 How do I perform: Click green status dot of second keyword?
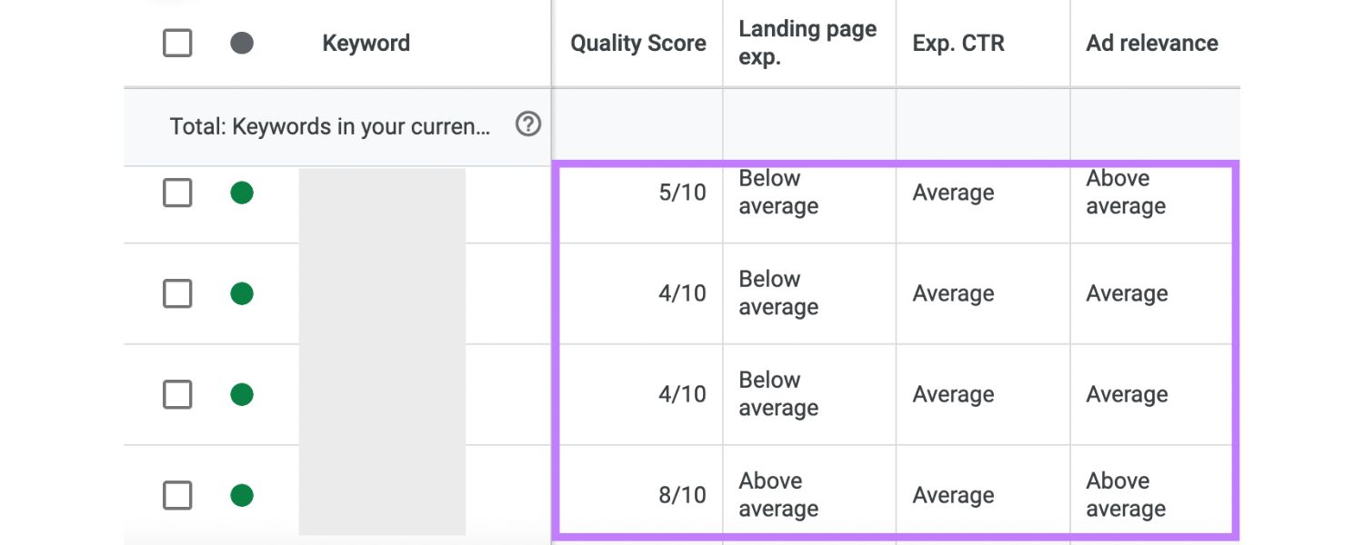tap(242, 293)
